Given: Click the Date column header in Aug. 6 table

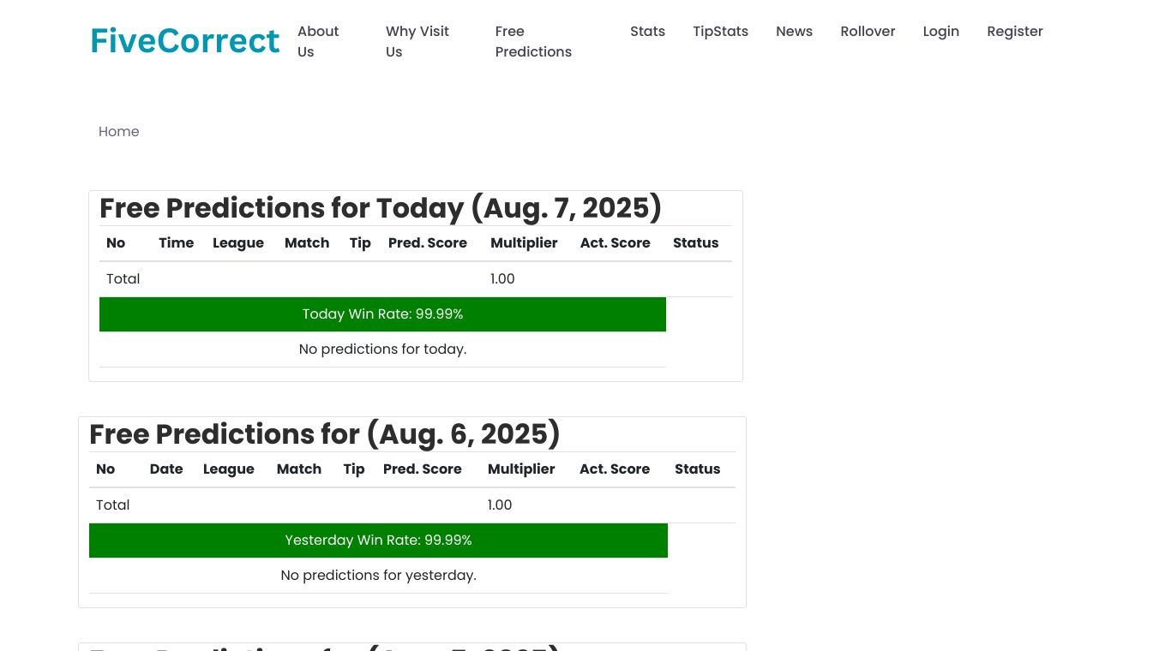Looking at the screenshot, I should pyautogui.click(x=166, y=469).
